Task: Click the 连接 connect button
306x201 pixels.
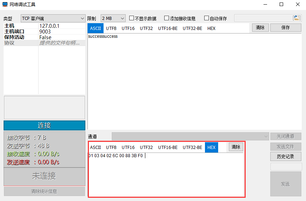Action: click(44, 125)
